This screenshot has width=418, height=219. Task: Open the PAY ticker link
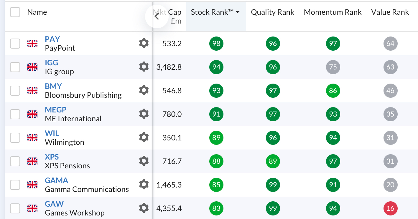tap(52, 39)
